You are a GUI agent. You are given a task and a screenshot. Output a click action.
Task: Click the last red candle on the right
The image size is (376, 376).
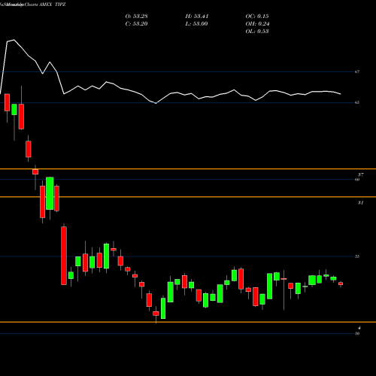click(x=341, y=284)
